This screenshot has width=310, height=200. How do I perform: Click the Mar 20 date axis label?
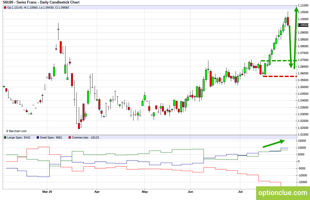click(x=47, y=192)
